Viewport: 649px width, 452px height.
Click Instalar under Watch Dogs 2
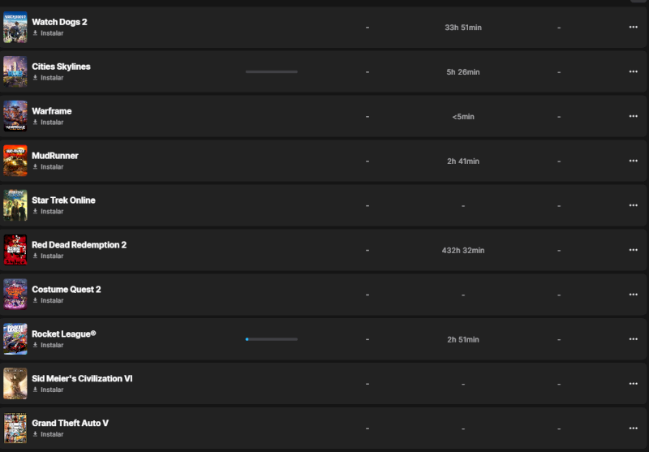(x=52, y=33)
